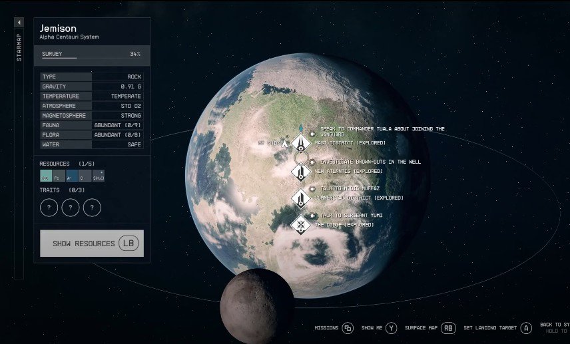Click the Flora ABUNDANT (0/8) row
Image resolution: width=570 pixels, height=344 pixels.
(x=92, y=135)
